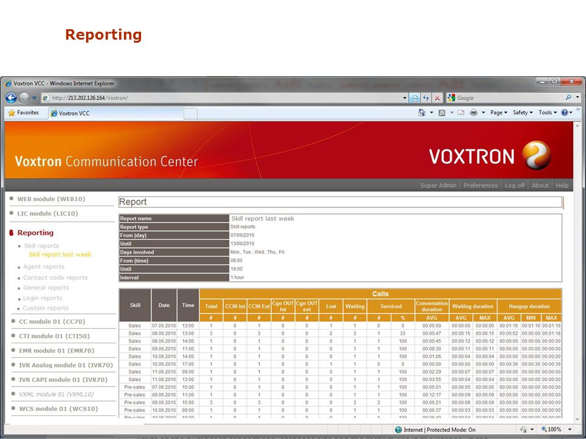Open Login reports in sidebar
The width and height of the screenshot is (586, 439).
point(43,298)
